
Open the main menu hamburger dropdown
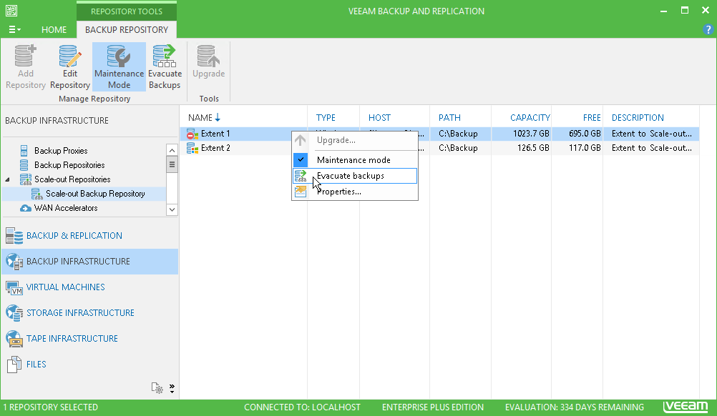click(14, 30)
